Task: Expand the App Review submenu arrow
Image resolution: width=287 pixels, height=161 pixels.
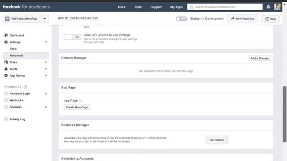Action: tap(46, 76)
